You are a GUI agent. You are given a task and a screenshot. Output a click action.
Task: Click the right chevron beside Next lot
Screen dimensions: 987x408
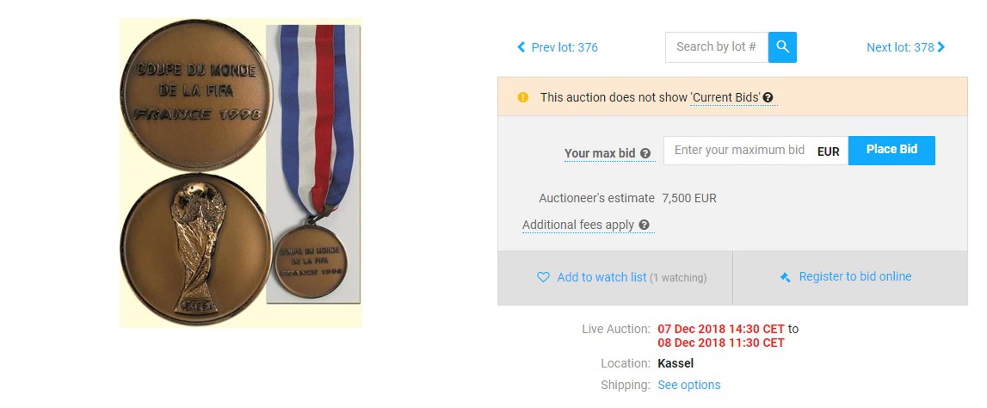click(x=941, y=47)
